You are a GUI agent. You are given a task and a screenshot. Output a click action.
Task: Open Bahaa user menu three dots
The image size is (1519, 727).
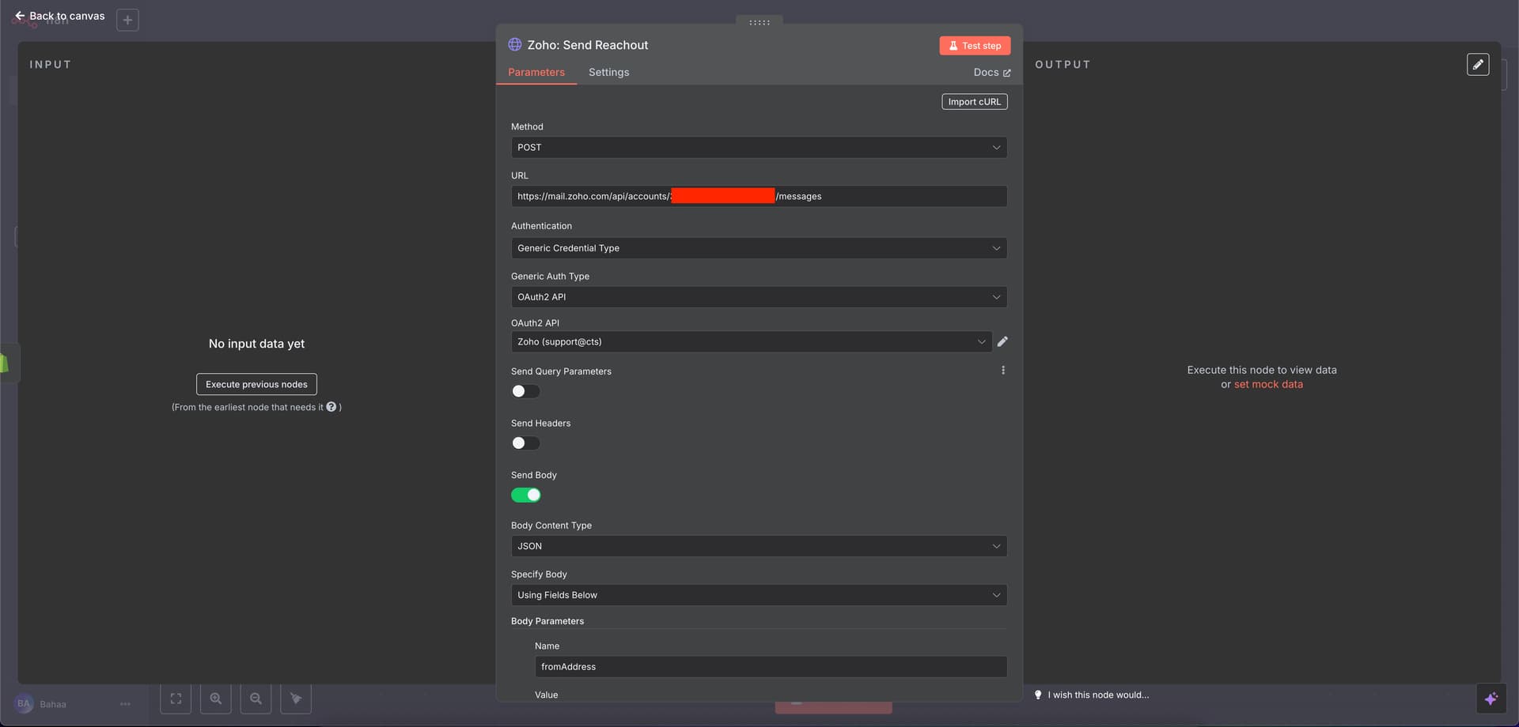[125, 704]
